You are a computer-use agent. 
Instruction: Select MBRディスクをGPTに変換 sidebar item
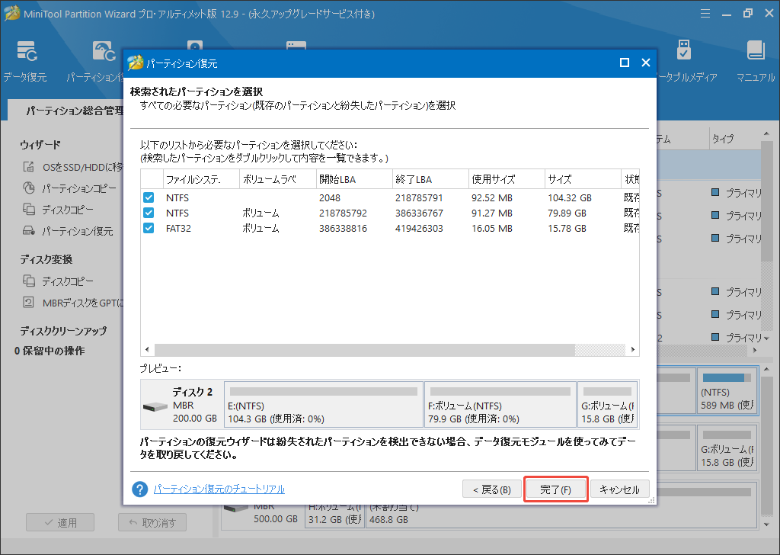point(72,303)
